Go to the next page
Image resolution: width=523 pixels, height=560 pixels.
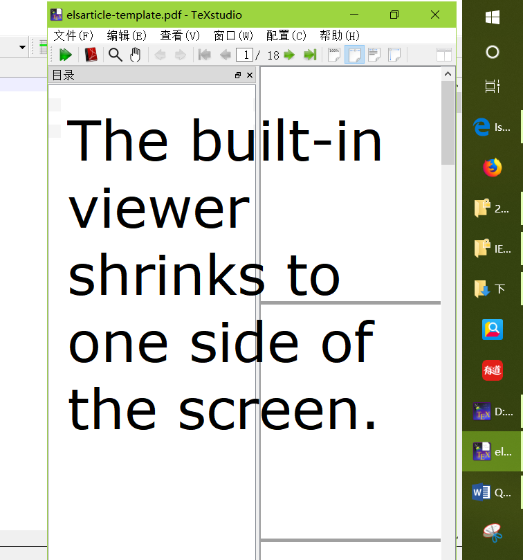[289, 55]
